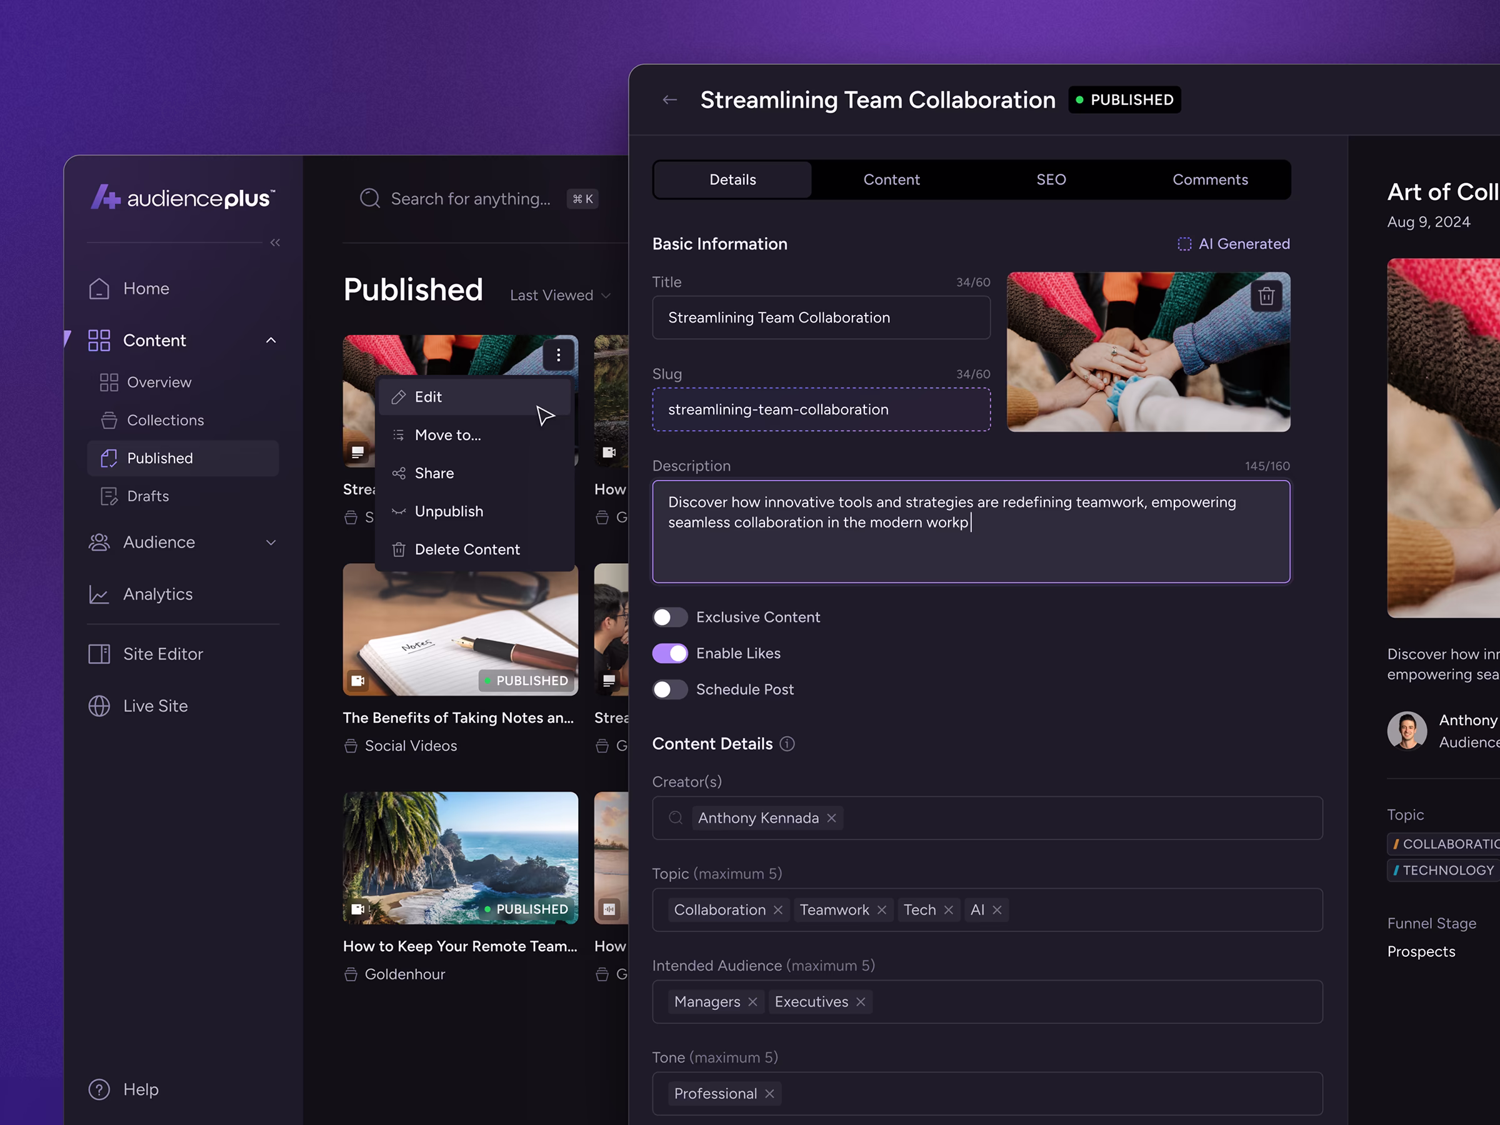Click Edit in the context menu
Screen dimensions: 1500x1125
(474, 397)
